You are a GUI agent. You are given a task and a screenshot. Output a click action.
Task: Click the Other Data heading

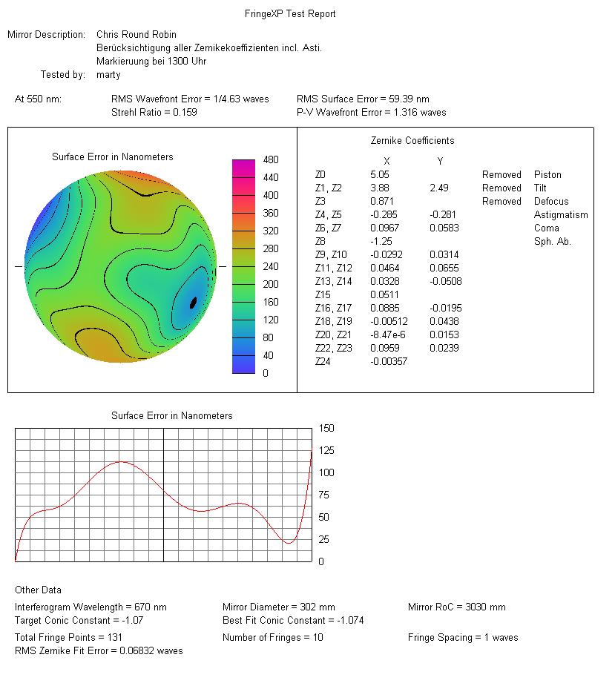pos(39,590)
